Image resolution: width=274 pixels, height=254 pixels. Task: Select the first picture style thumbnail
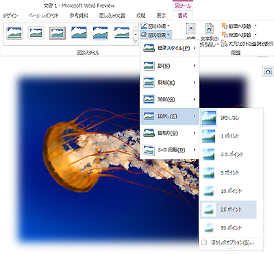[x=14, y=33]
